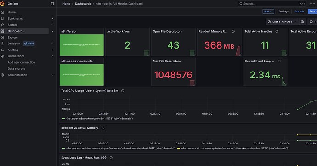The image size is (317, 166).
Task: Click the Grafana logo icon
Action: click(x=2, y=3)
